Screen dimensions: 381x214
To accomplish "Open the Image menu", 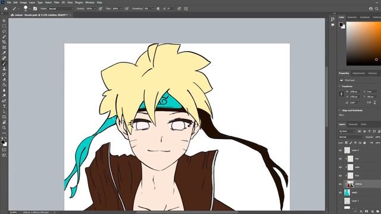I will 23,2.
